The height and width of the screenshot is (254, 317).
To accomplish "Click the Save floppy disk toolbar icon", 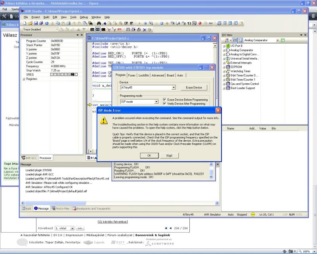I will tap(36, 23).
